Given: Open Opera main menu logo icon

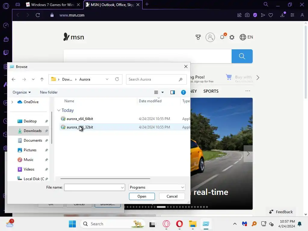Looking at the screenshot, I should tap(6, 6).
